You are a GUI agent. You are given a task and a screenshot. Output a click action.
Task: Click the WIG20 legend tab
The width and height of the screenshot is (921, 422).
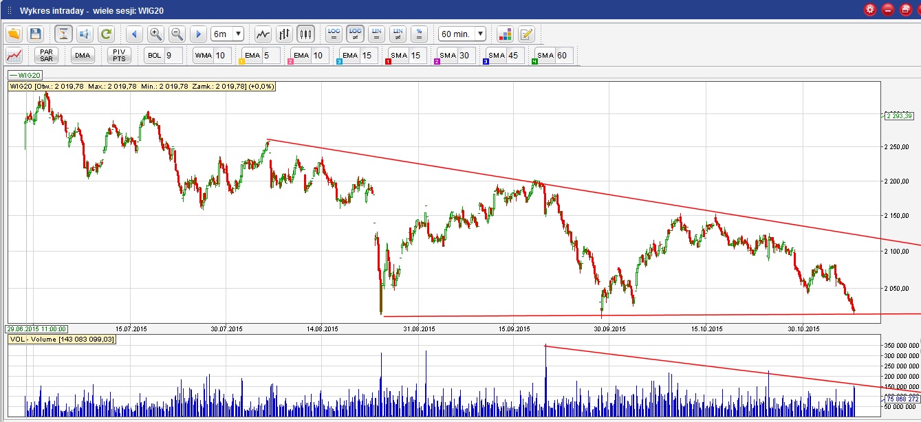(x=25, y=74)
